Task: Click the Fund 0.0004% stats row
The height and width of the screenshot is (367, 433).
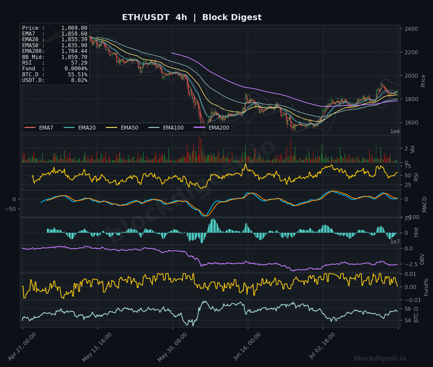Action: pyautogui.click(x=55, y=69)
